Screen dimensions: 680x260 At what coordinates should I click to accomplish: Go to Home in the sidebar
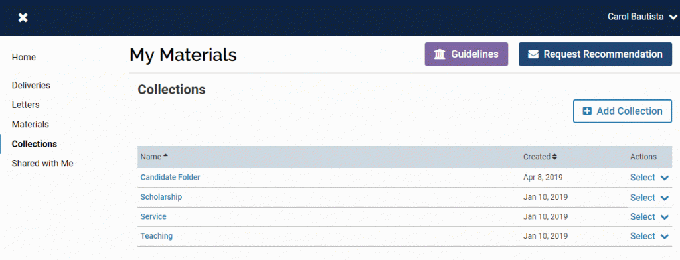click(x=24, y=57)
